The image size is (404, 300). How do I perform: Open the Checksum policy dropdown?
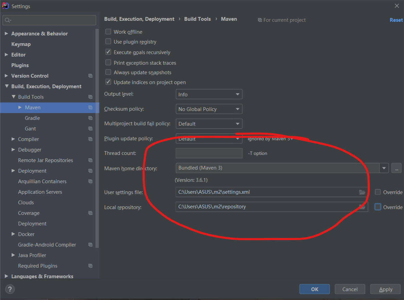point(209,109)
